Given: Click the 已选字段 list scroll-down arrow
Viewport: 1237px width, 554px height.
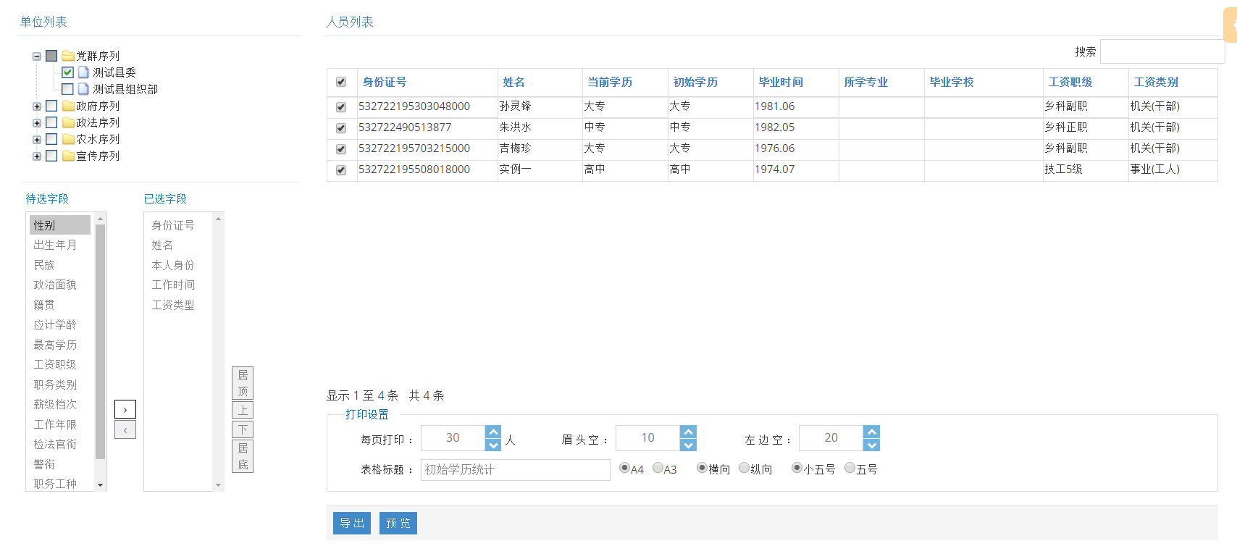Looking at the screenshot, I should coord(218,485).
